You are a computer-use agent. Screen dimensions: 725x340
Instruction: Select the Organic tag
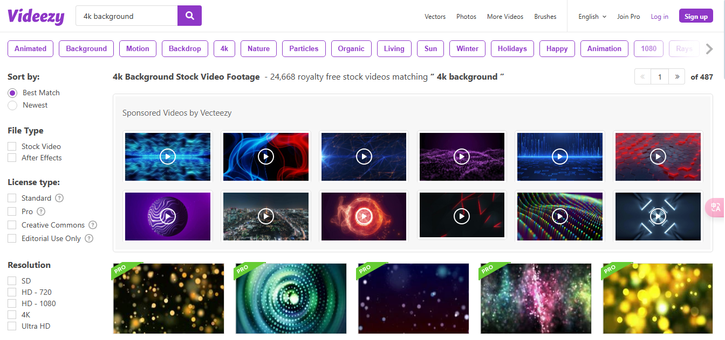[x=351, y=48]
